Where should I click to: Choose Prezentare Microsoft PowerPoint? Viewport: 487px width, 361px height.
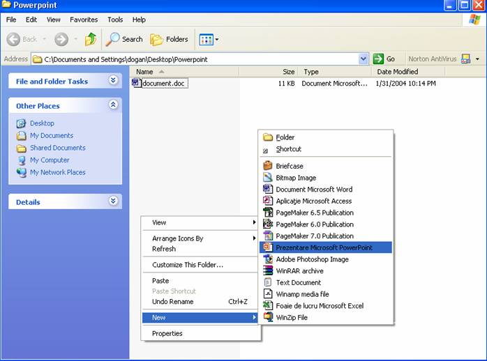[326, 247]
